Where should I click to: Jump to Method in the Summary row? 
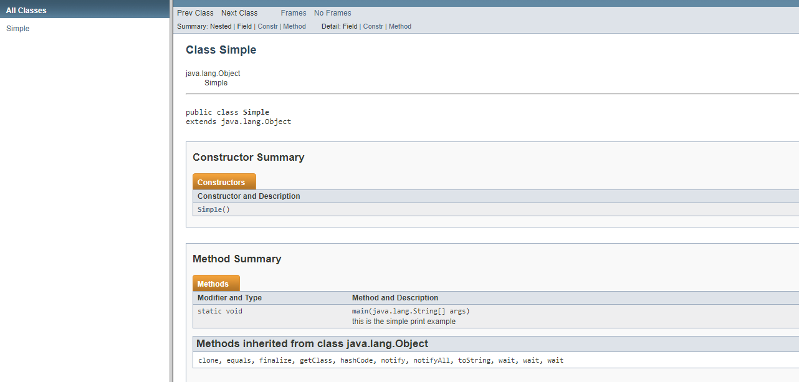click(x=294, y=27)
